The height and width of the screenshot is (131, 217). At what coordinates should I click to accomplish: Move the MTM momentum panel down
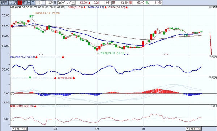(210, 106)
